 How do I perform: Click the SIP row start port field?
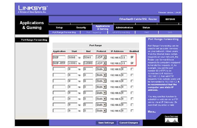tap(73, 57)
